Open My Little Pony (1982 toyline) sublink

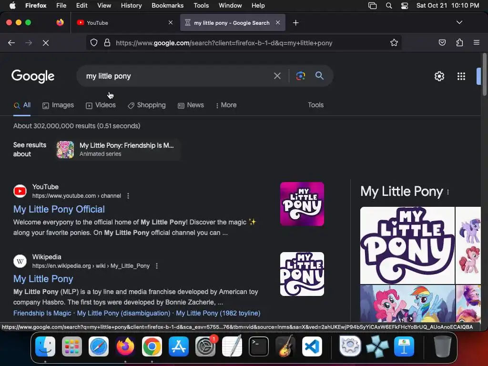218,313
